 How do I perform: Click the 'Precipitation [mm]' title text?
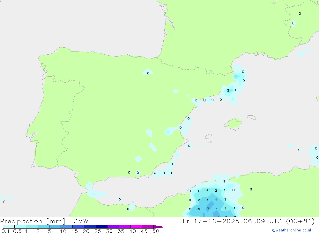point(33,221)
